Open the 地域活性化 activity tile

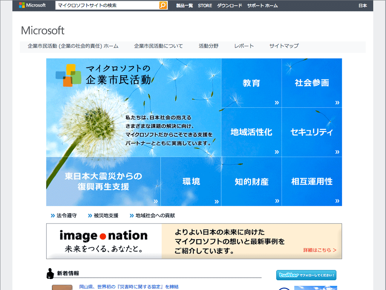pos(251,132)
